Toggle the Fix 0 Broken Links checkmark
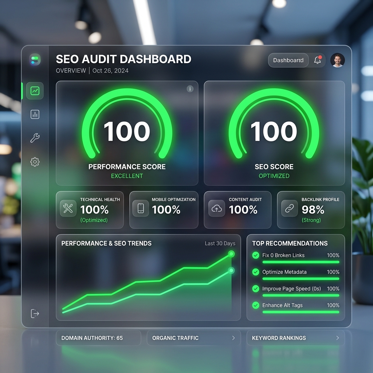This screenshot has height=373, width=373. click(x=256, y=255)
